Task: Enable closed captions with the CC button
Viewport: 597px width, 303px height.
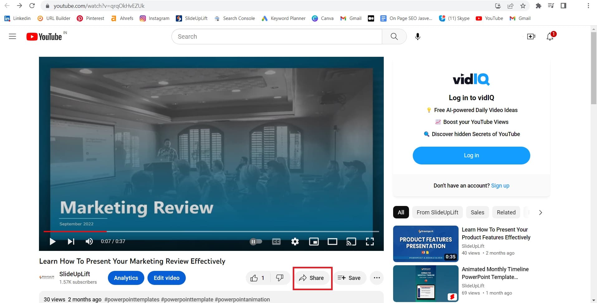Action: (276, 241)
